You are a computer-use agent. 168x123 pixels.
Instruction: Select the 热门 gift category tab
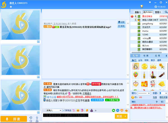click(134, 60)
